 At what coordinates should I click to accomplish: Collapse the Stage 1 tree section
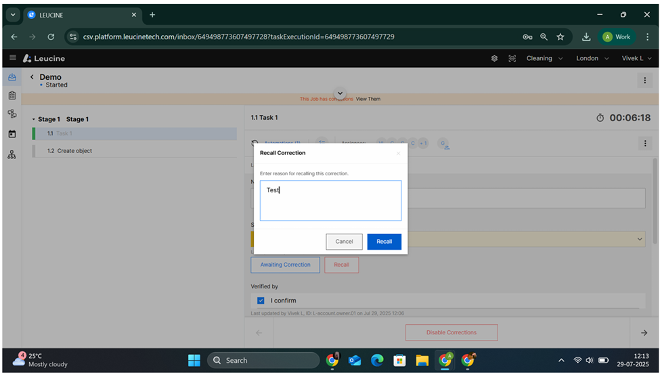coord(34,120)
